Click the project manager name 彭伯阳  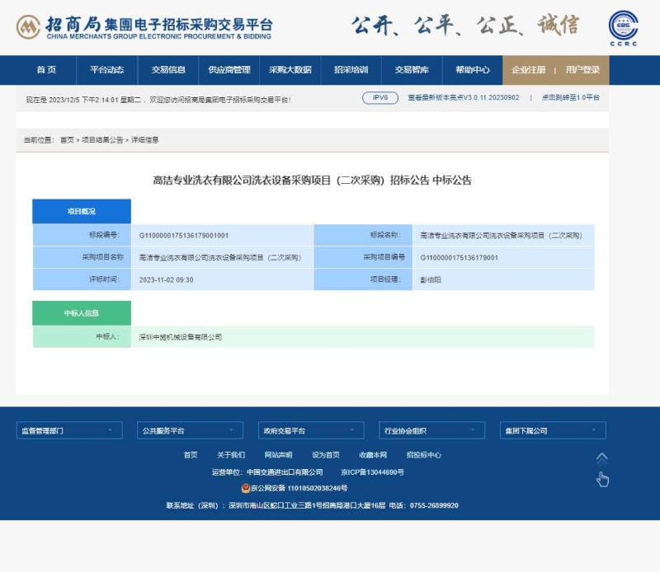[x=431, y=279]
